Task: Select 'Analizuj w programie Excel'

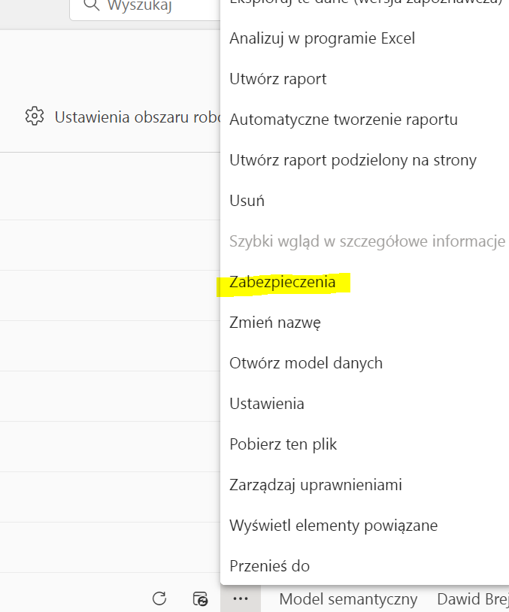Action: tap(322, 38)
